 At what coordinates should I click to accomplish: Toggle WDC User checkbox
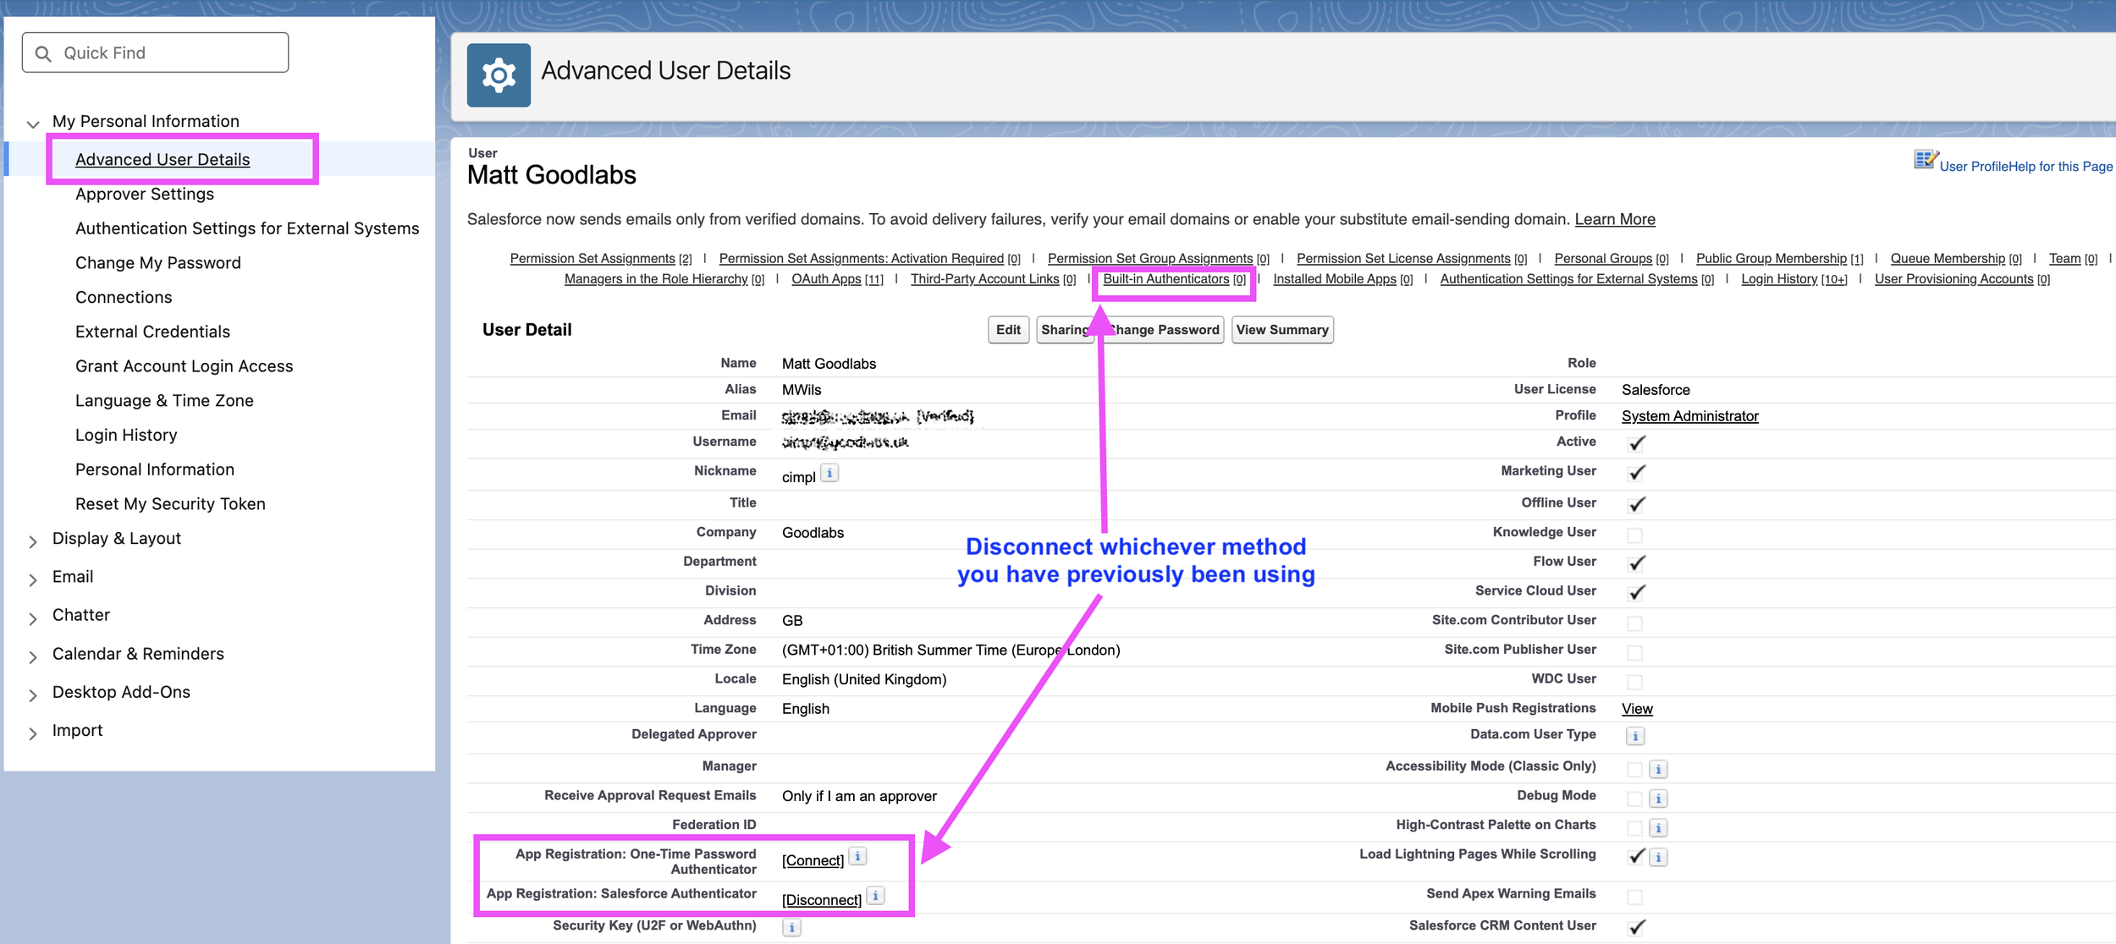1634,682
